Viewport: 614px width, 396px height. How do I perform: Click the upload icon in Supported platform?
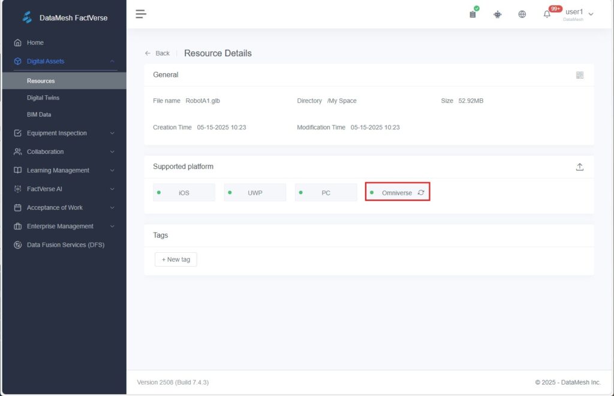tap(579, 167)
